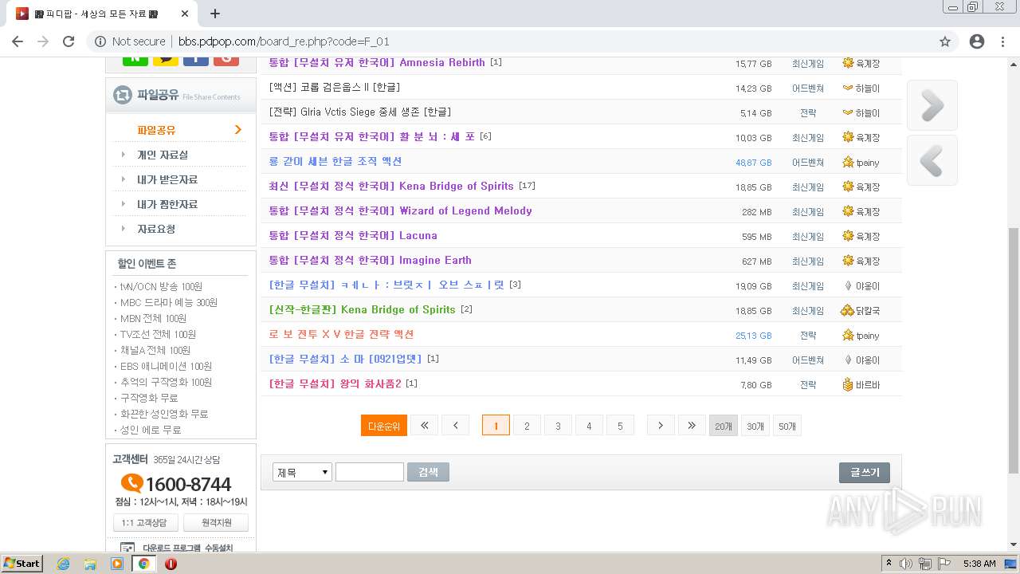Show 20개 items per page
The height and width of the screenshot is (574, 1020).
(724, 426)
